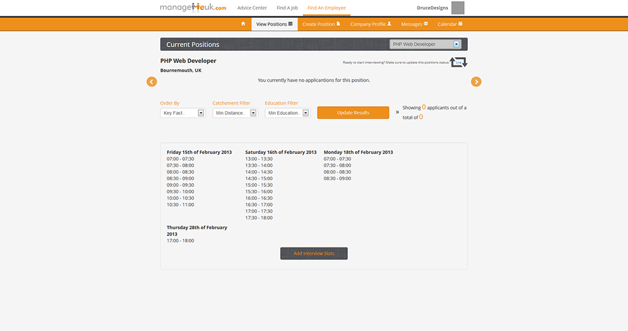Go to the Home icon in navigation
Image resolution: width=628 pixels, height=331 pixels.
(x=243, y=24)
